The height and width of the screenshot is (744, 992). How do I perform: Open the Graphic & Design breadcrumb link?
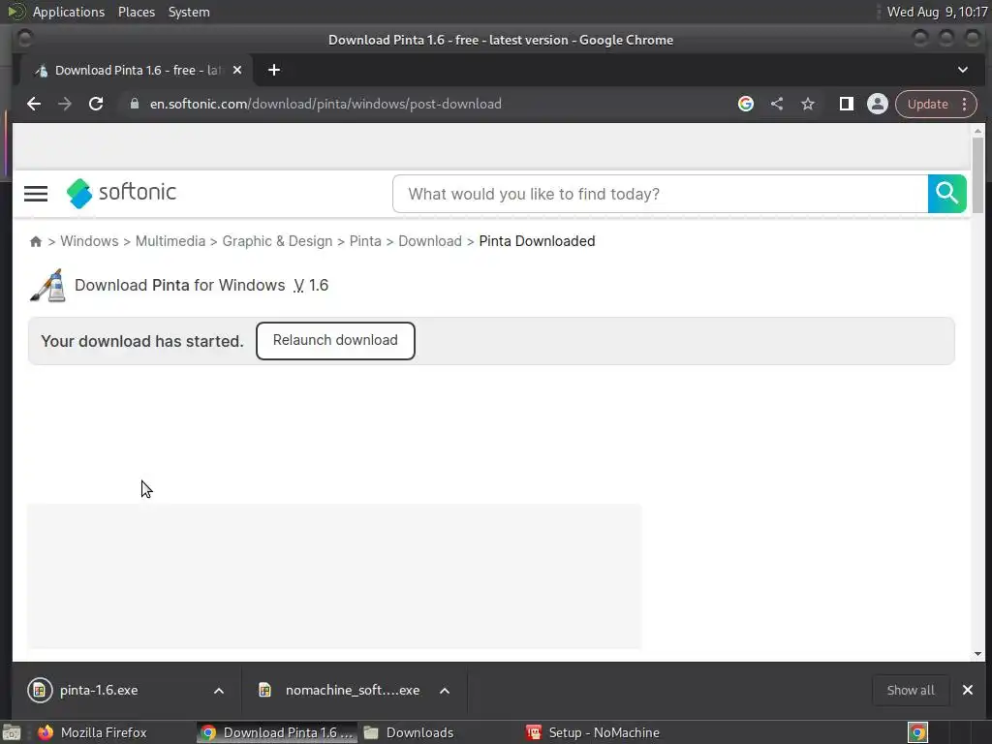[x=277, y=241]
